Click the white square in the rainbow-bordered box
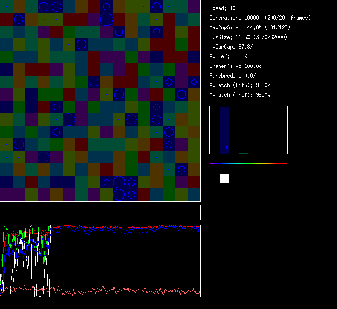337x309 pixels. (x=224, y=178)
